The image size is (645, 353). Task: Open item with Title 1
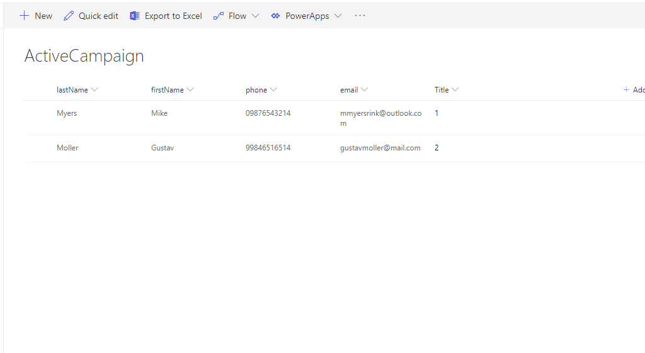pyautogui.click(x=437, y=113)
